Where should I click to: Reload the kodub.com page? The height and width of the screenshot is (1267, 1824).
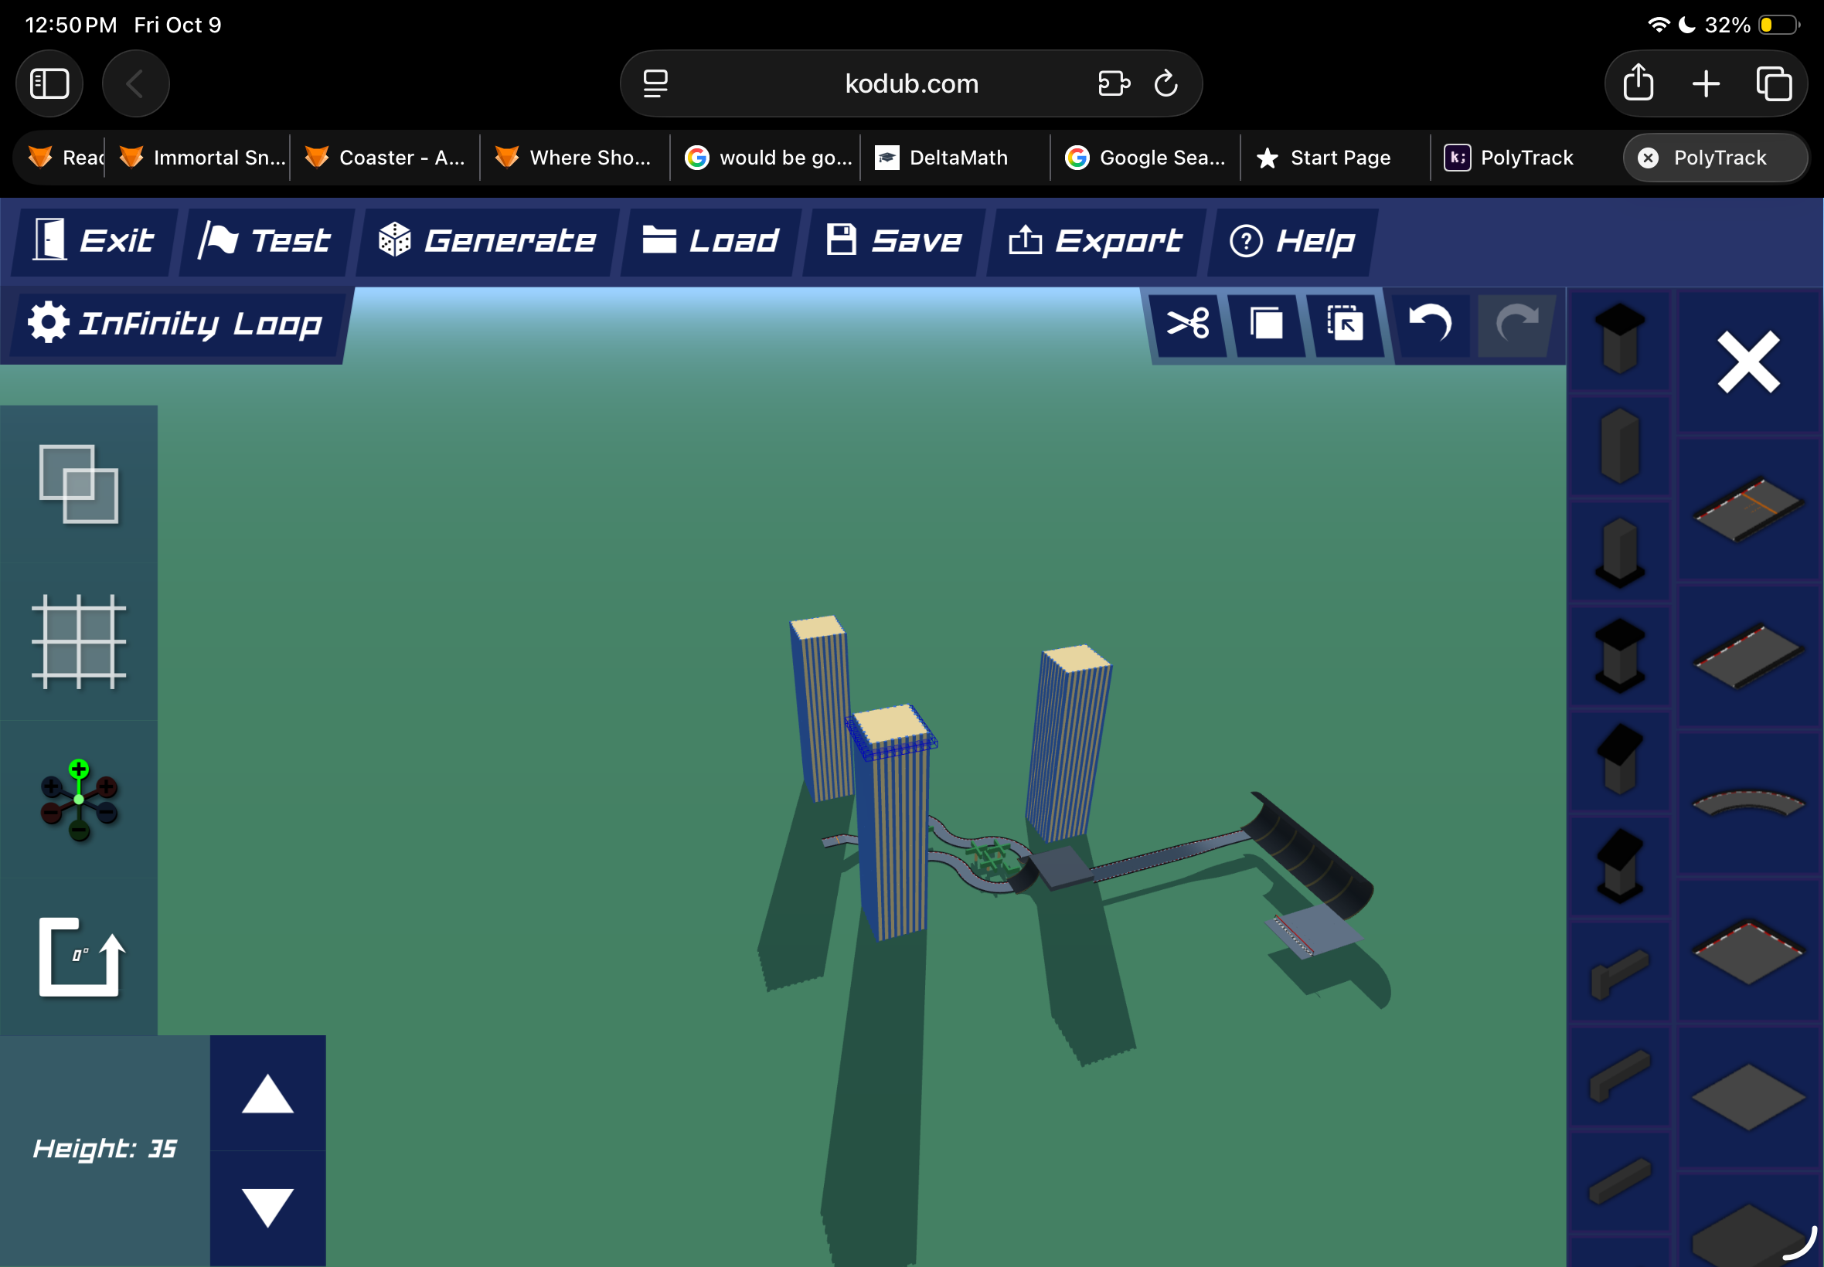[1165, 83]
